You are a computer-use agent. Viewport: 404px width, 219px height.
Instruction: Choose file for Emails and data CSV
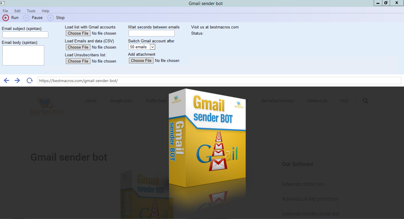coord(78,47)
